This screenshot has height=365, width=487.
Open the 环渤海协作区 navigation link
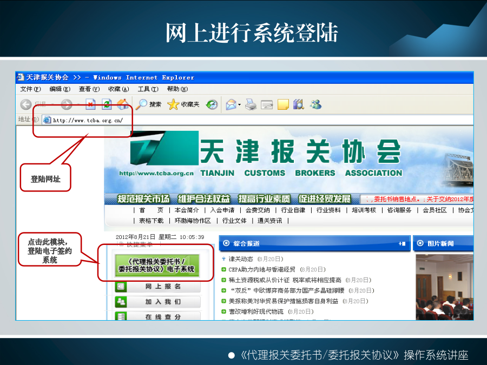[x=193, y=221]
